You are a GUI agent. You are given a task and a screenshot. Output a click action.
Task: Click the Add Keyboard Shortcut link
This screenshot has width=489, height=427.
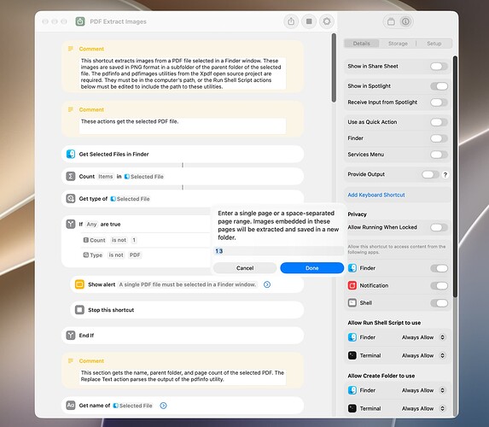click(x=376, y=195)
